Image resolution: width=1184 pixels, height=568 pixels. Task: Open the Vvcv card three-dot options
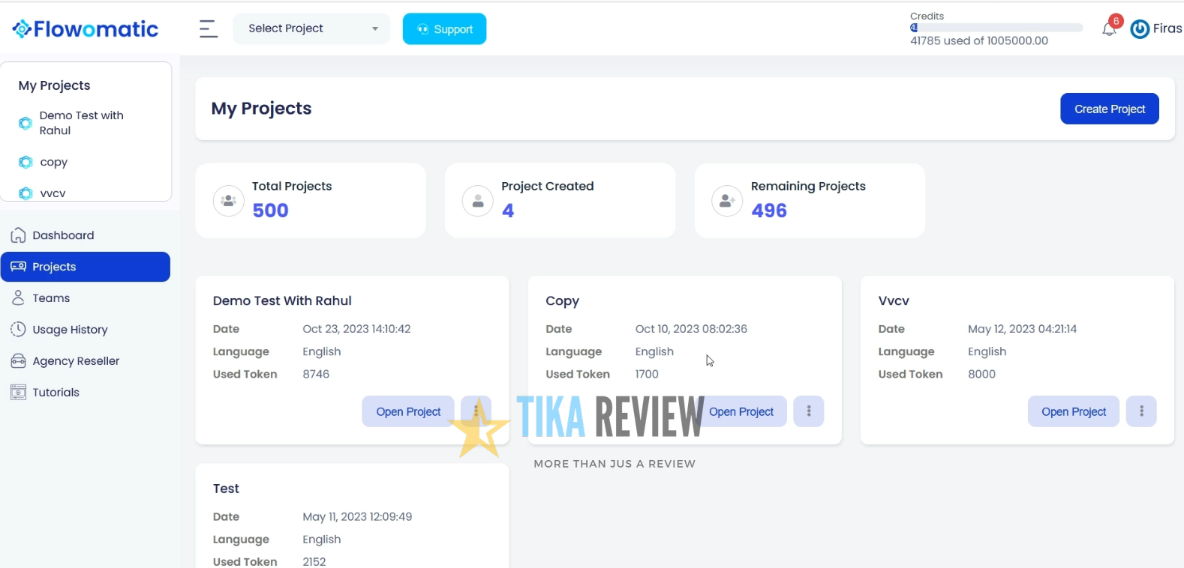click(1141, 411)
